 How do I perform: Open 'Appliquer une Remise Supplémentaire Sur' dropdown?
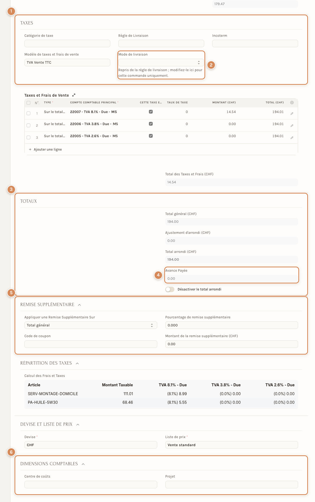[91, 325]
